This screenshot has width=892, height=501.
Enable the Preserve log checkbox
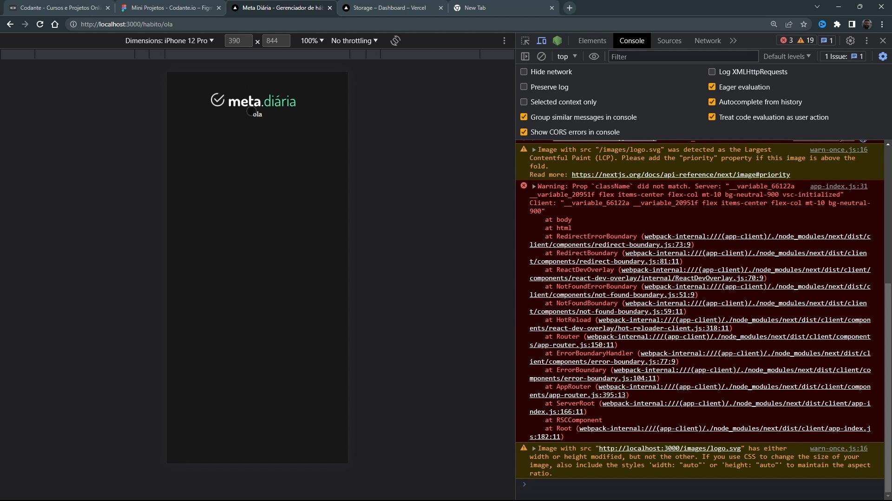point(524,87)
